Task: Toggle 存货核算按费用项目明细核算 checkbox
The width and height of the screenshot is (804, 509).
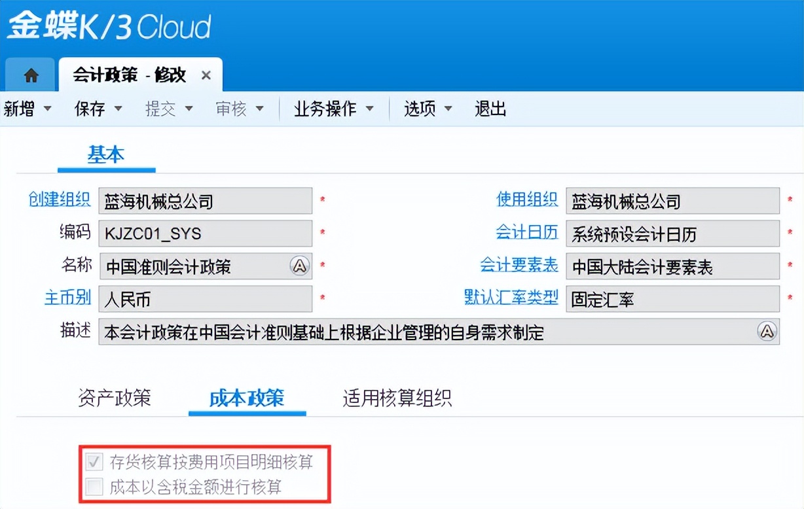Action: 94,463
